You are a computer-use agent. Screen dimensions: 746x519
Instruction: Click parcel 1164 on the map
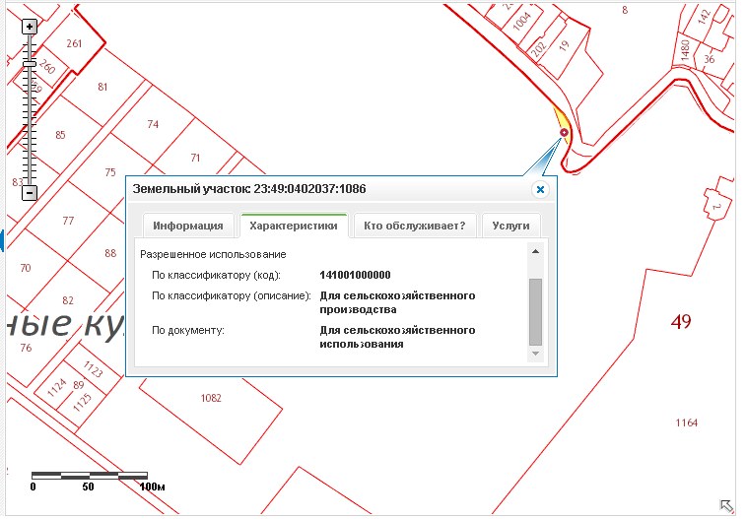coord(686,422)
